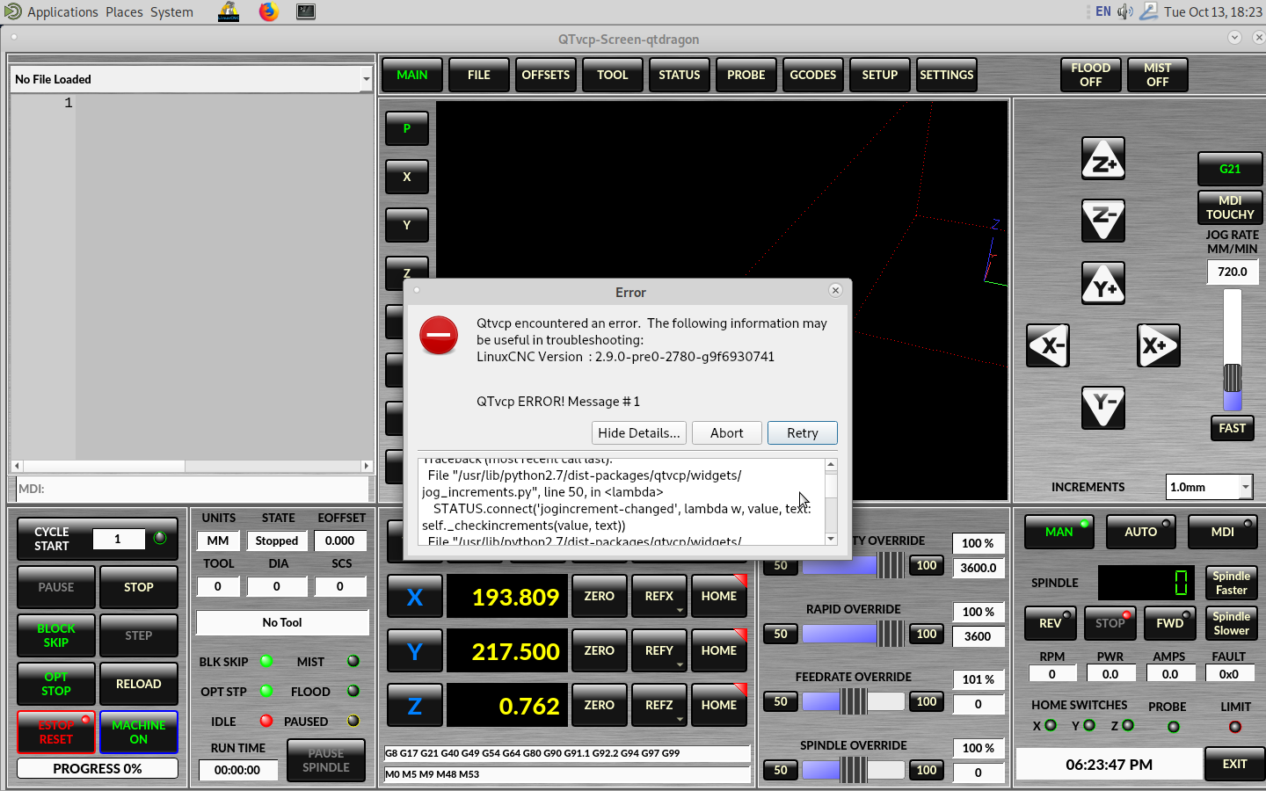Click EXIT button
This screenshot has width=1266, height=791.
point(1235,764)
